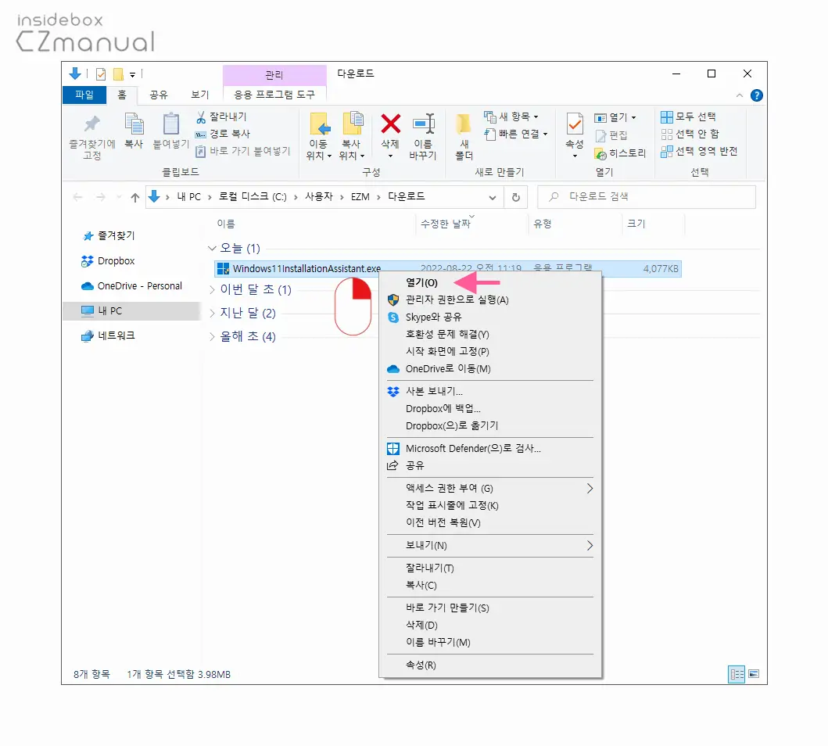This screenshot has height=746, width=828.
Task: Open 액세스 권한 부여(G) submenu
Action: coord(490,489)
